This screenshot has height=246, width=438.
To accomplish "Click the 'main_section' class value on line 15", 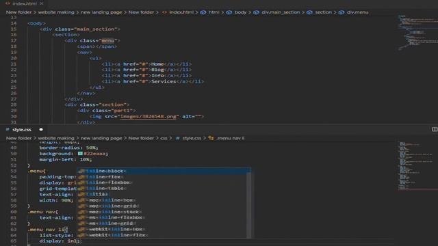I will [x=96, y=29].
